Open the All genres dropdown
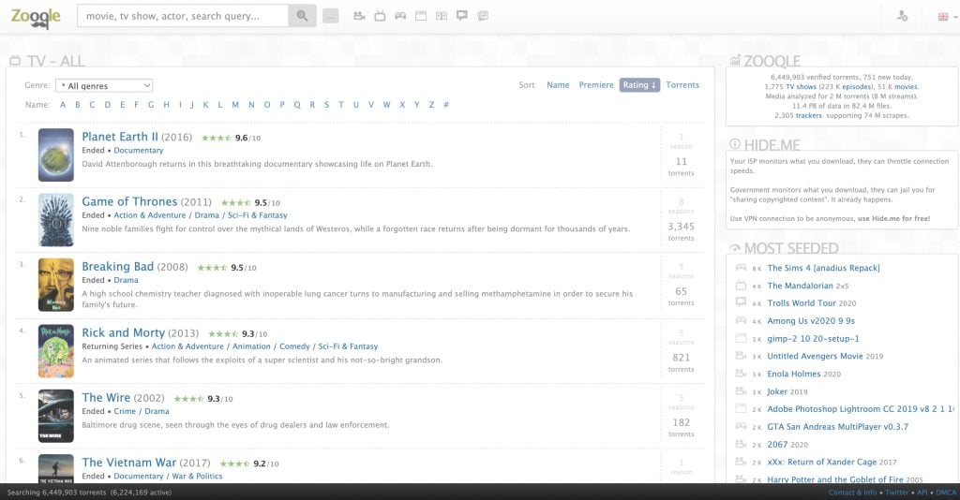Screen dimensions: 960x500 [x=104, y=85]
